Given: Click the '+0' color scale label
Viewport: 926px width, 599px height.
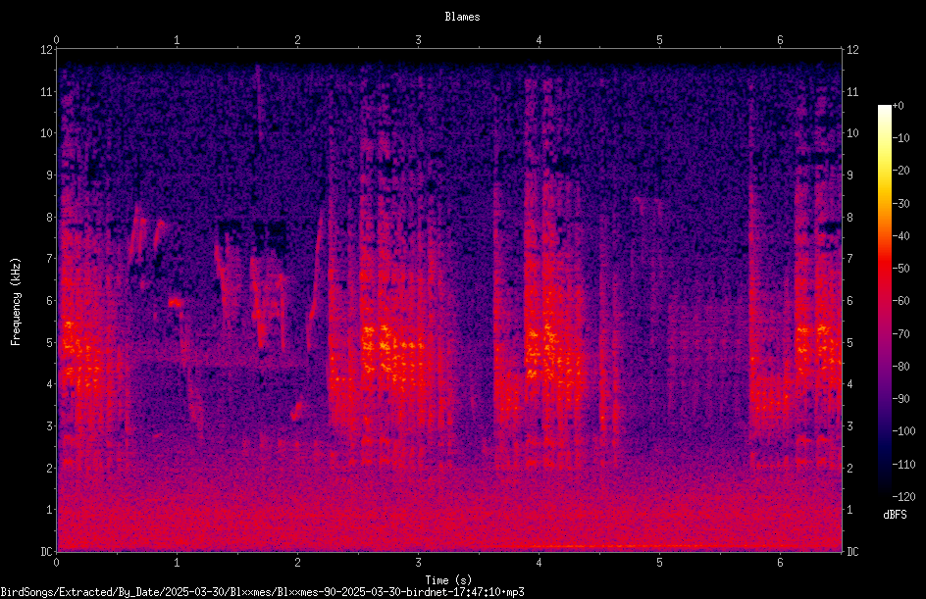Looking at the screenshot, I should (899, 106).
